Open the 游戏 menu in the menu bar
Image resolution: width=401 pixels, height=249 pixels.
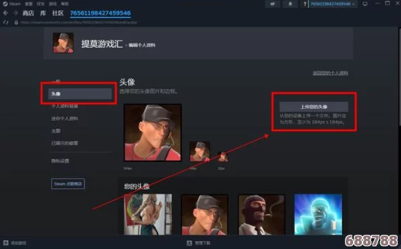tap(53, 4)
